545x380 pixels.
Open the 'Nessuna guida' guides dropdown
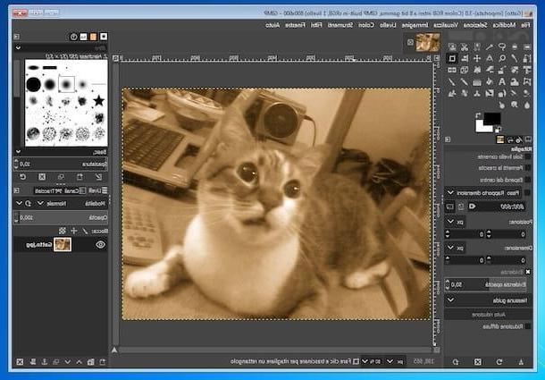point(489,300)
